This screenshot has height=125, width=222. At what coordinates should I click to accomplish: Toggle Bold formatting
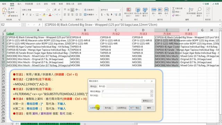[23, 15]
